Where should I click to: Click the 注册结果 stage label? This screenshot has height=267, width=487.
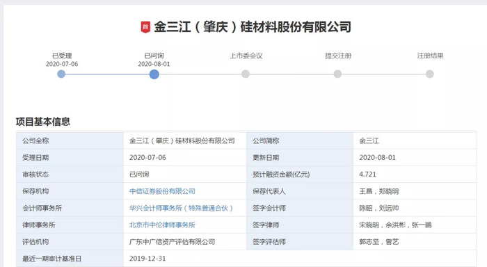430,56
